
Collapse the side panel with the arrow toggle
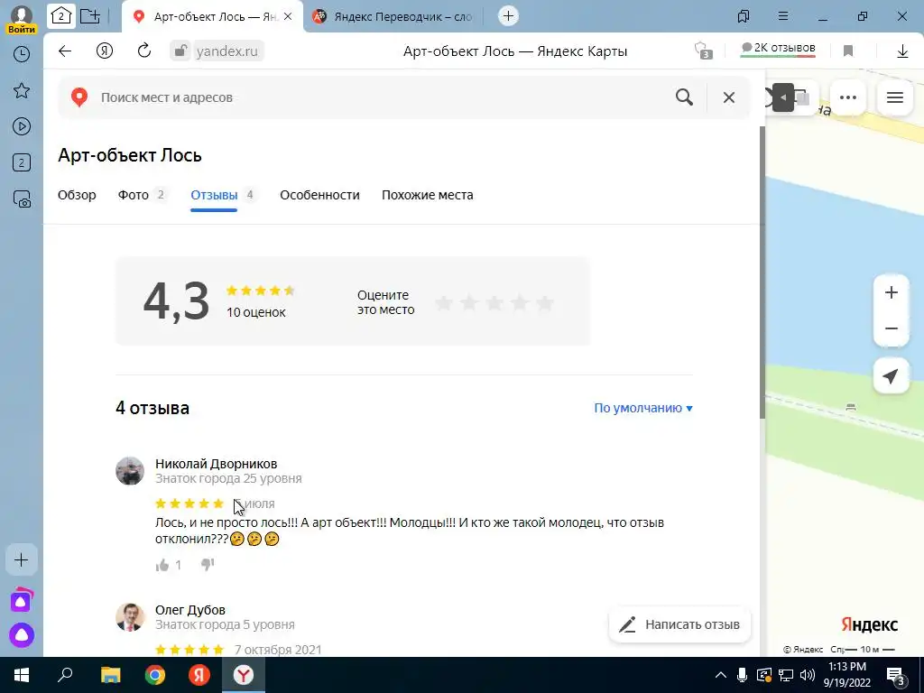782,97
